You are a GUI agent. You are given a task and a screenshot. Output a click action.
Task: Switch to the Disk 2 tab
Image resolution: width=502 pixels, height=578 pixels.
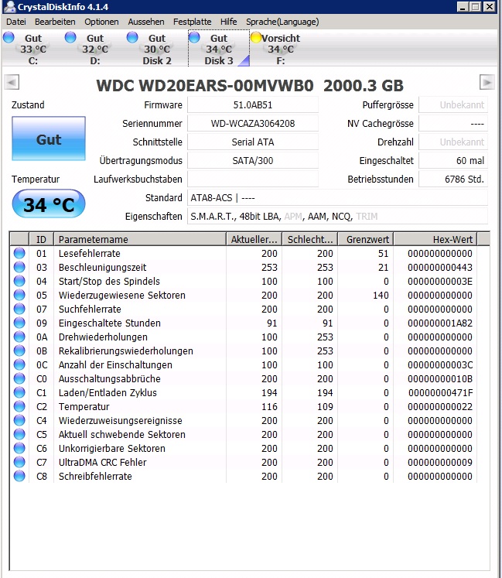tap(157, 49)
